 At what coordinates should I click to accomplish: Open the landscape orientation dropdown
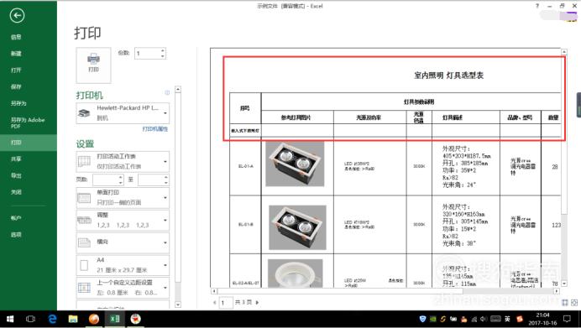click(123, 242)
